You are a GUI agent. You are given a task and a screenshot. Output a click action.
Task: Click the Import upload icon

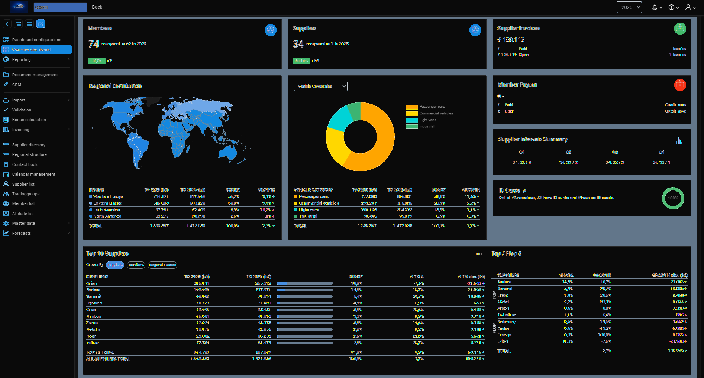[x=6, y=100]
